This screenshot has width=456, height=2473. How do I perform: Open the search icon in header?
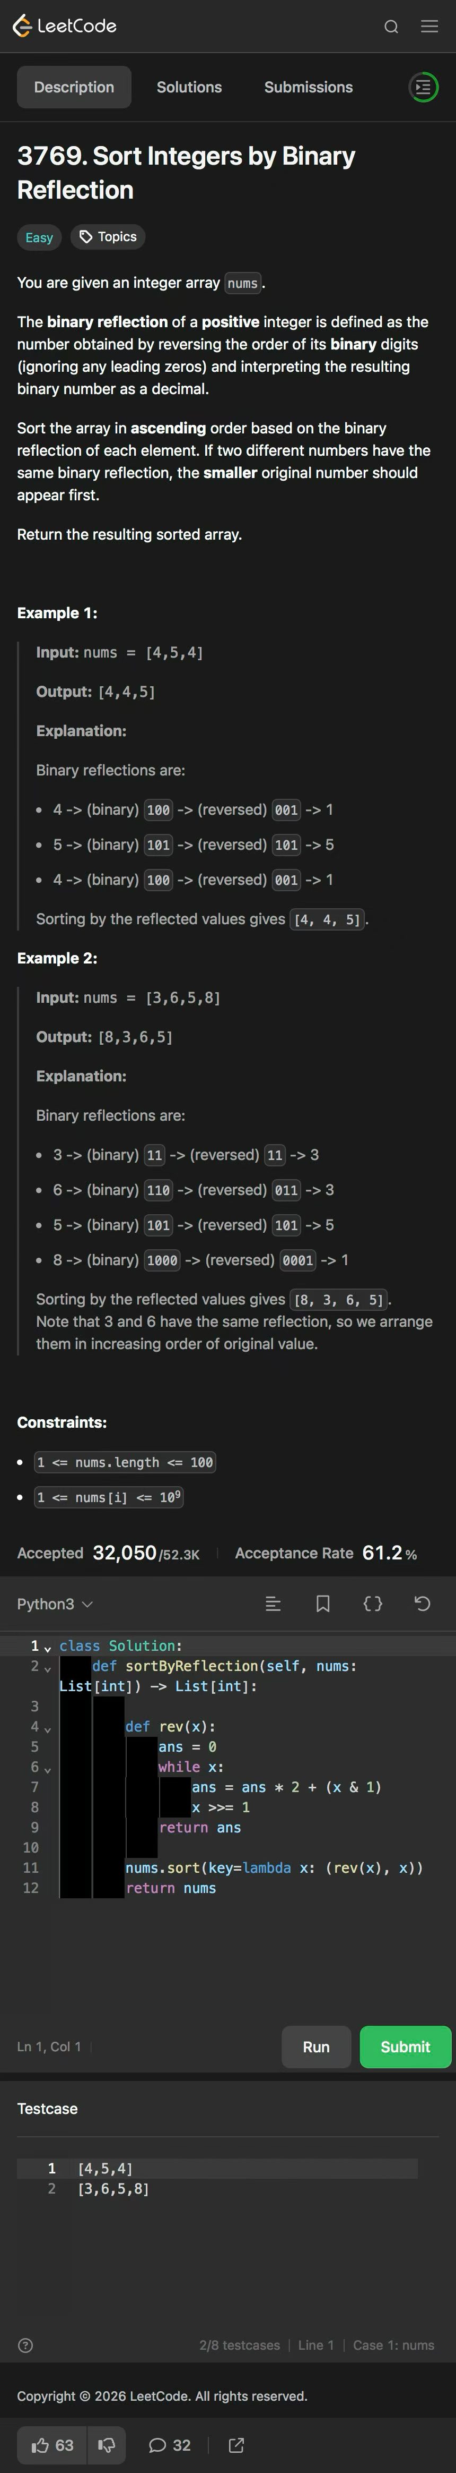(391, 27)
